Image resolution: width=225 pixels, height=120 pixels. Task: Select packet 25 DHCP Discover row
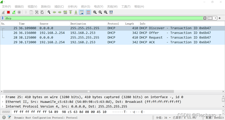[x=112, y=28]
